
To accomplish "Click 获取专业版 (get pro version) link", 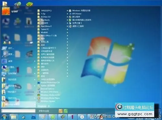I will (x=44, y=111).
